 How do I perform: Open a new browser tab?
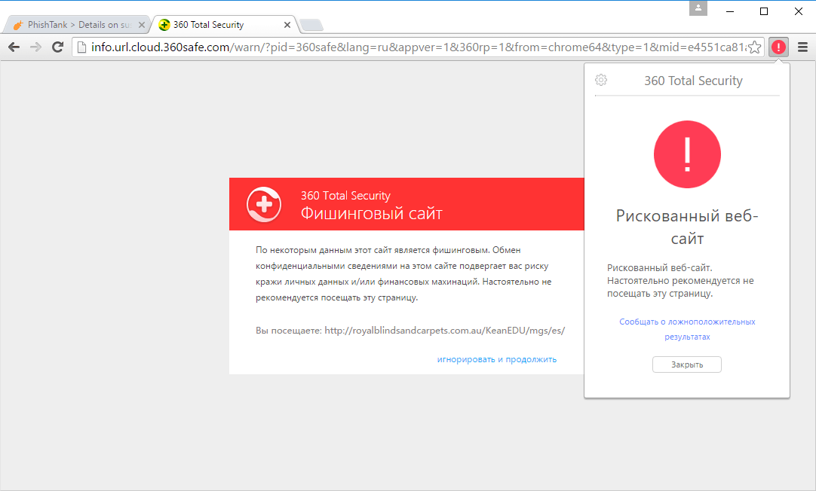point(311,23)
